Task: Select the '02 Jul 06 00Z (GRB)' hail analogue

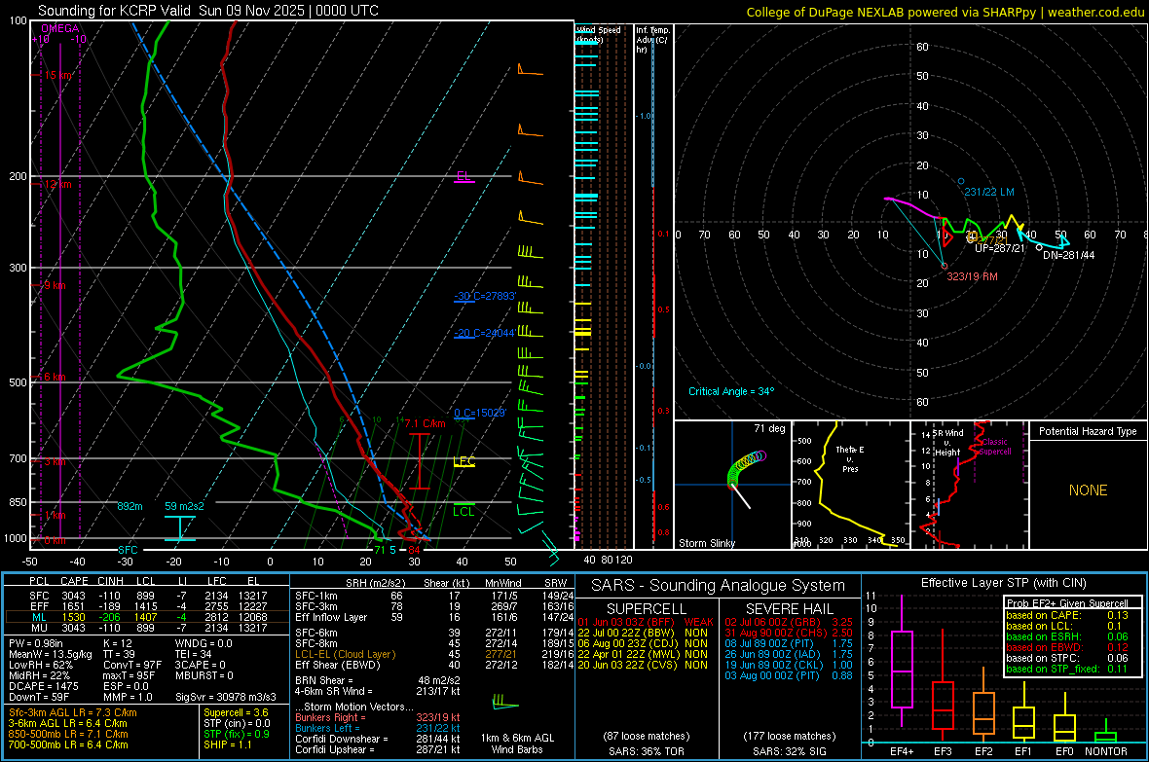Action: (789, 622)
